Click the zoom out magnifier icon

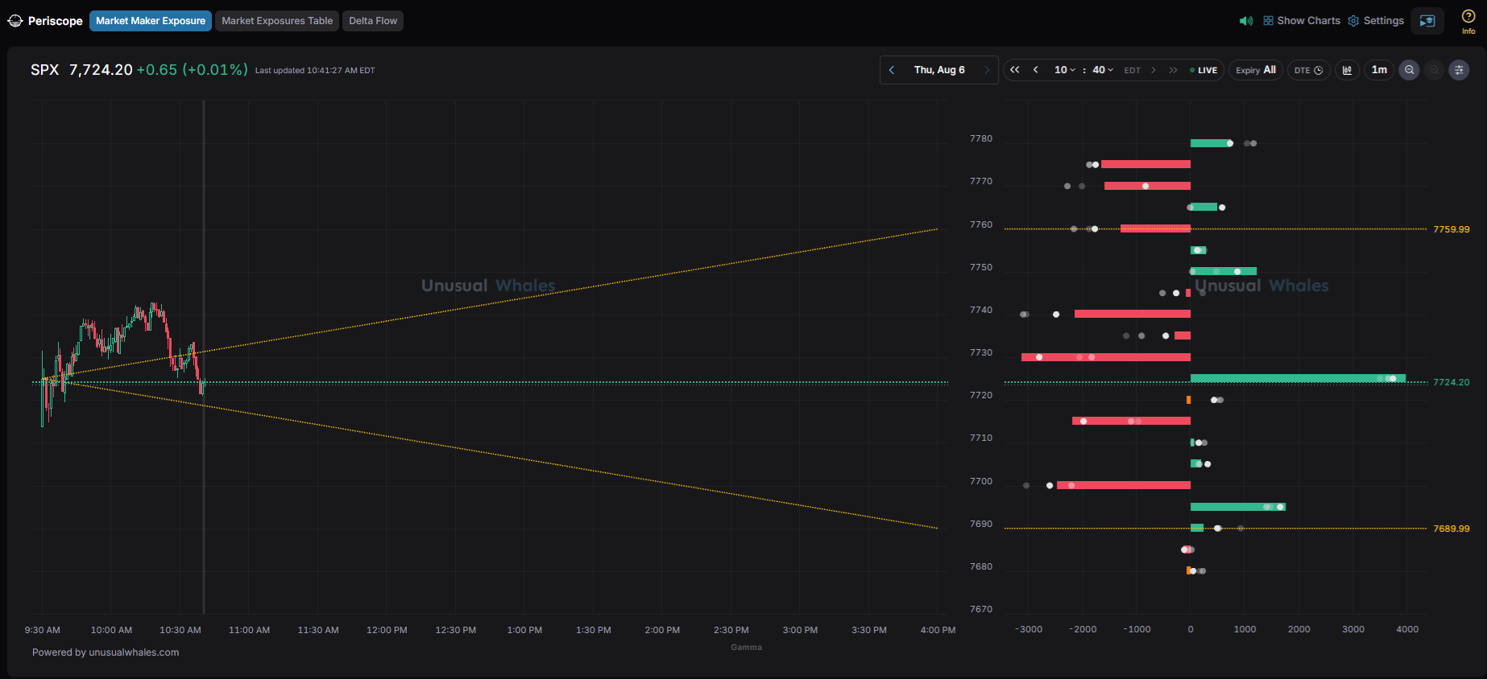click(1409, 70)
